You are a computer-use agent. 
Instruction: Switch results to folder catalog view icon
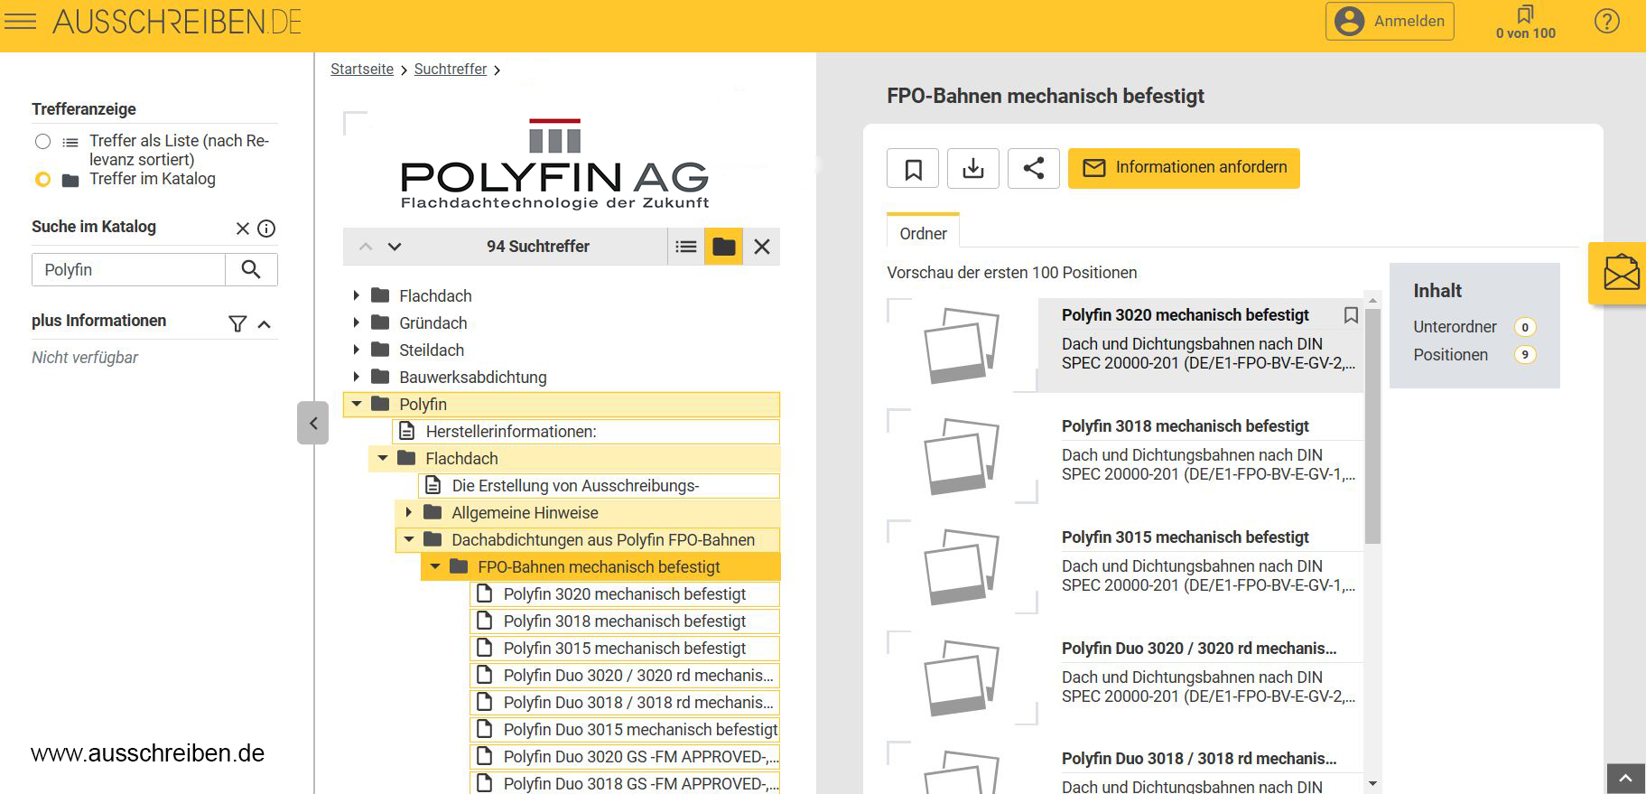[724, 247]
